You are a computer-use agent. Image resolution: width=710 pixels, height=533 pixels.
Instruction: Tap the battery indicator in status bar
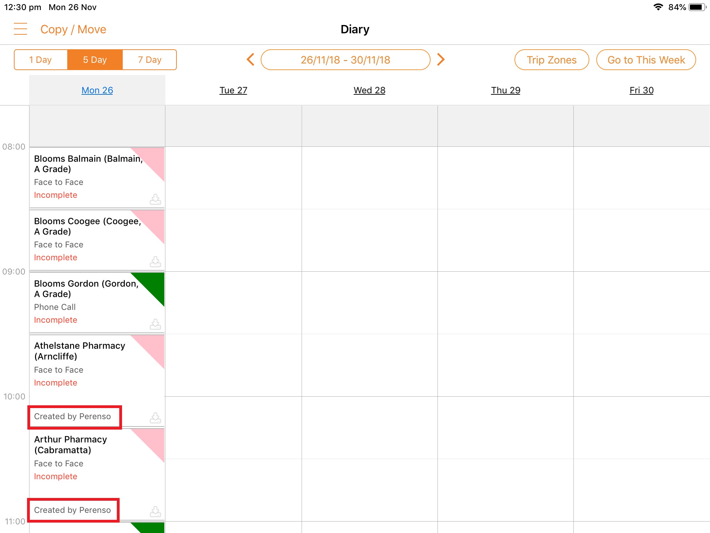pyautogui.click(x=697, y=7)
